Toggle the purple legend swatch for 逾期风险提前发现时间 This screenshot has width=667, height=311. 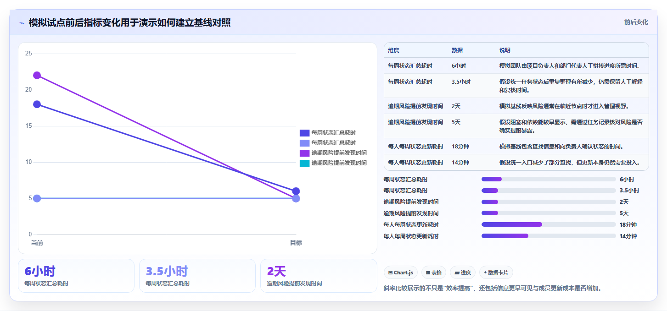[305, 153]
